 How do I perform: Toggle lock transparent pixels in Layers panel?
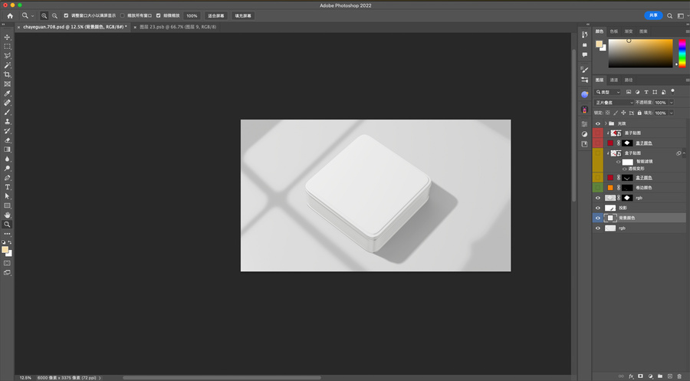608,113
